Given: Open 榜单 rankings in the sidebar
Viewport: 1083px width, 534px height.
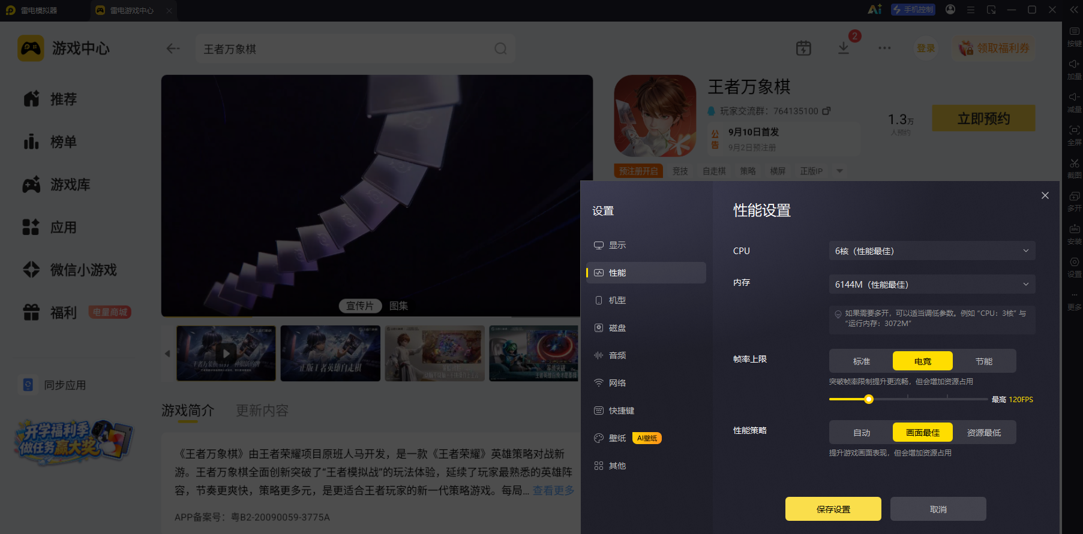Looking at the screenshot, I should coord(50,142).
